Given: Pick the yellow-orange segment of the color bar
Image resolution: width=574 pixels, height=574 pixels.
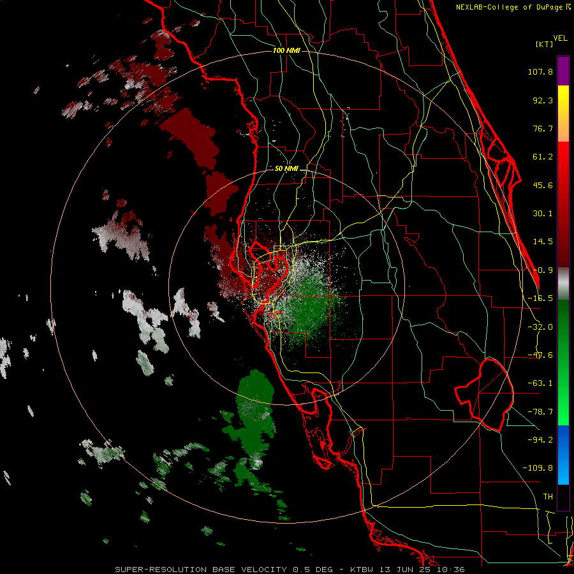Looking at the screenshot, I should [x=563, y=114].
